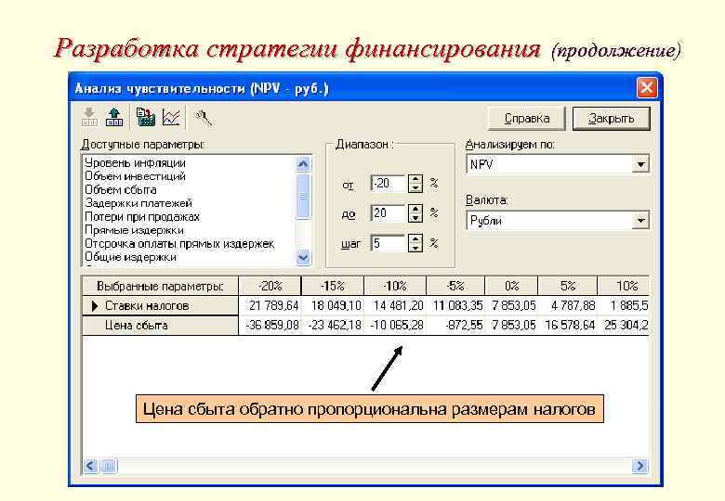Click cell value 11 083,35

457,305
